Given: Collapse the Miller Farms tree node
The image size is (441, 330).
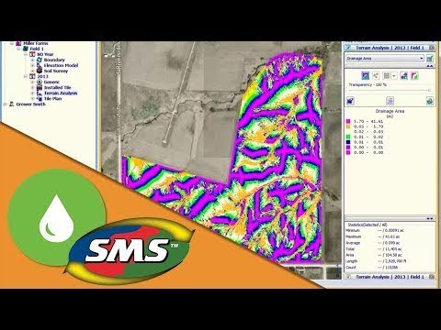Looking at the screenshot, I should [x=12, y=43].
